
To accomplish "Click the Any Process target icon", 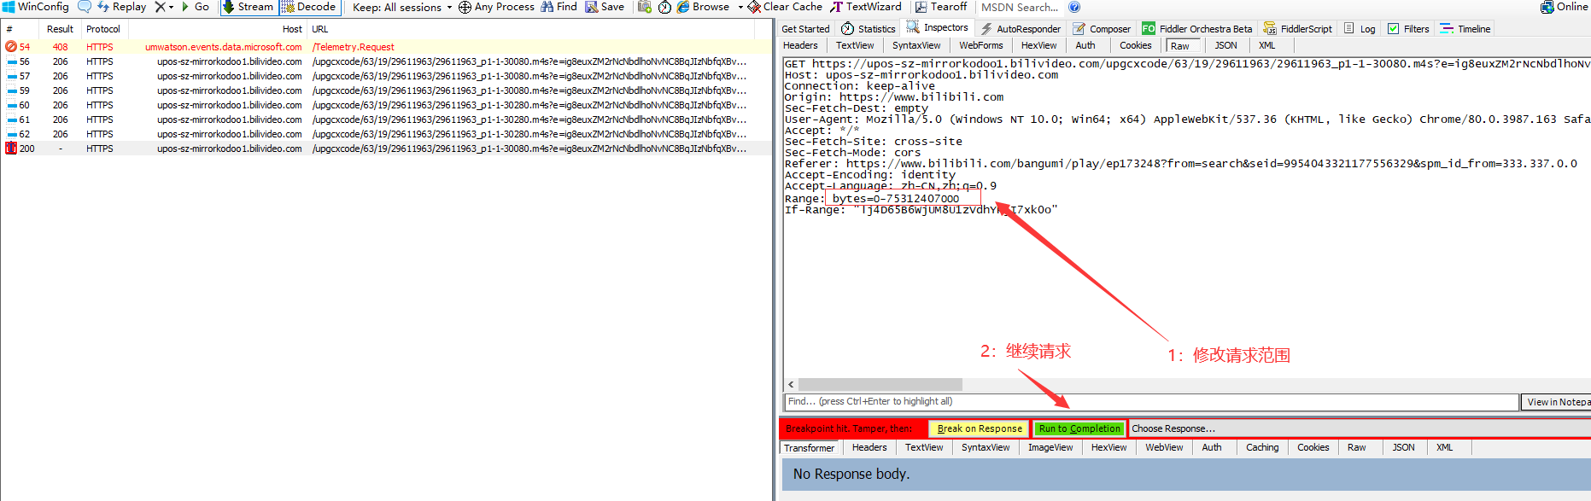I will (x=465, y=7).
